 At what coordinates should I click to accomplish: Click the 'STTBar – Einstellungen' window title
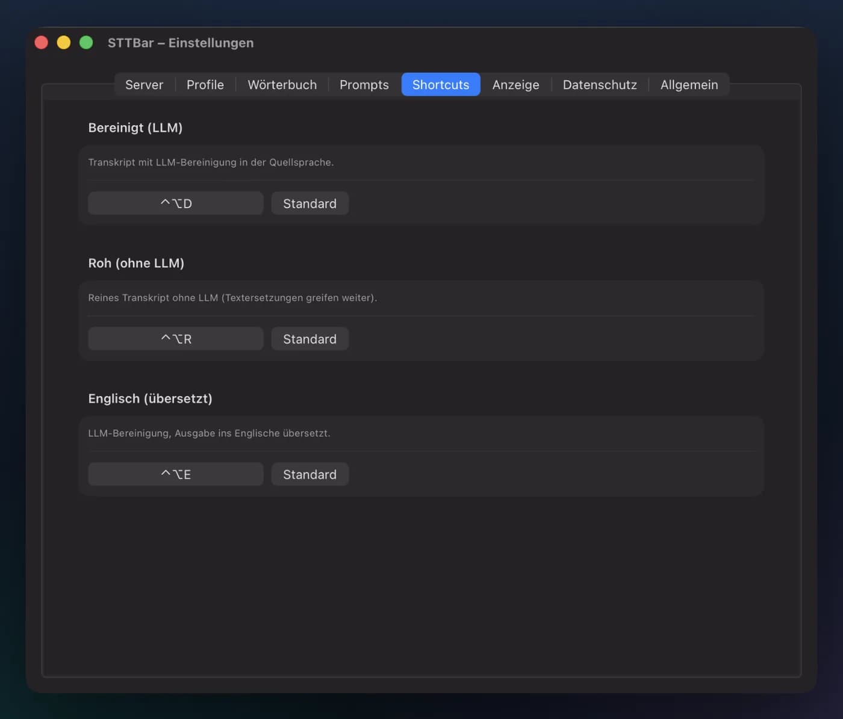click(181, 43)
